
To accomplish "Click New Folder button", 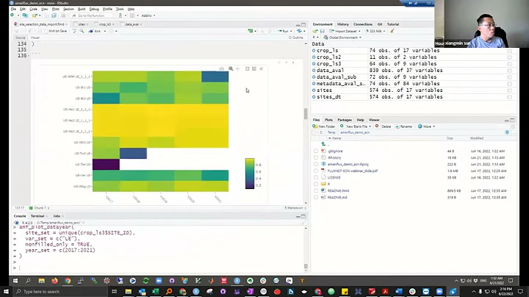I will pyautogui.click(x=324, y=126).
